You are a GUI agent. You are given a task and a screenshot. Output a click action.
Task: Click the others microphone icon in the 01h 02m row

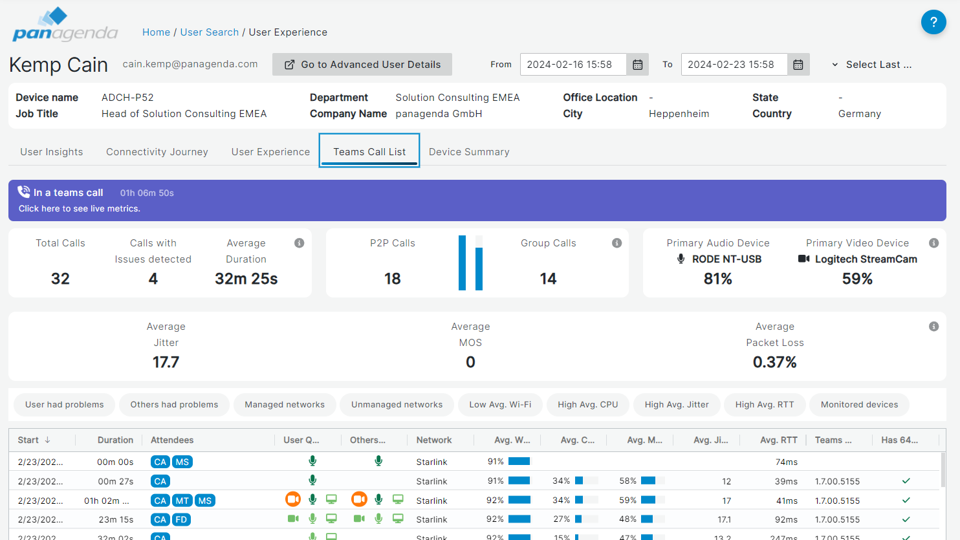coord(378,499)
